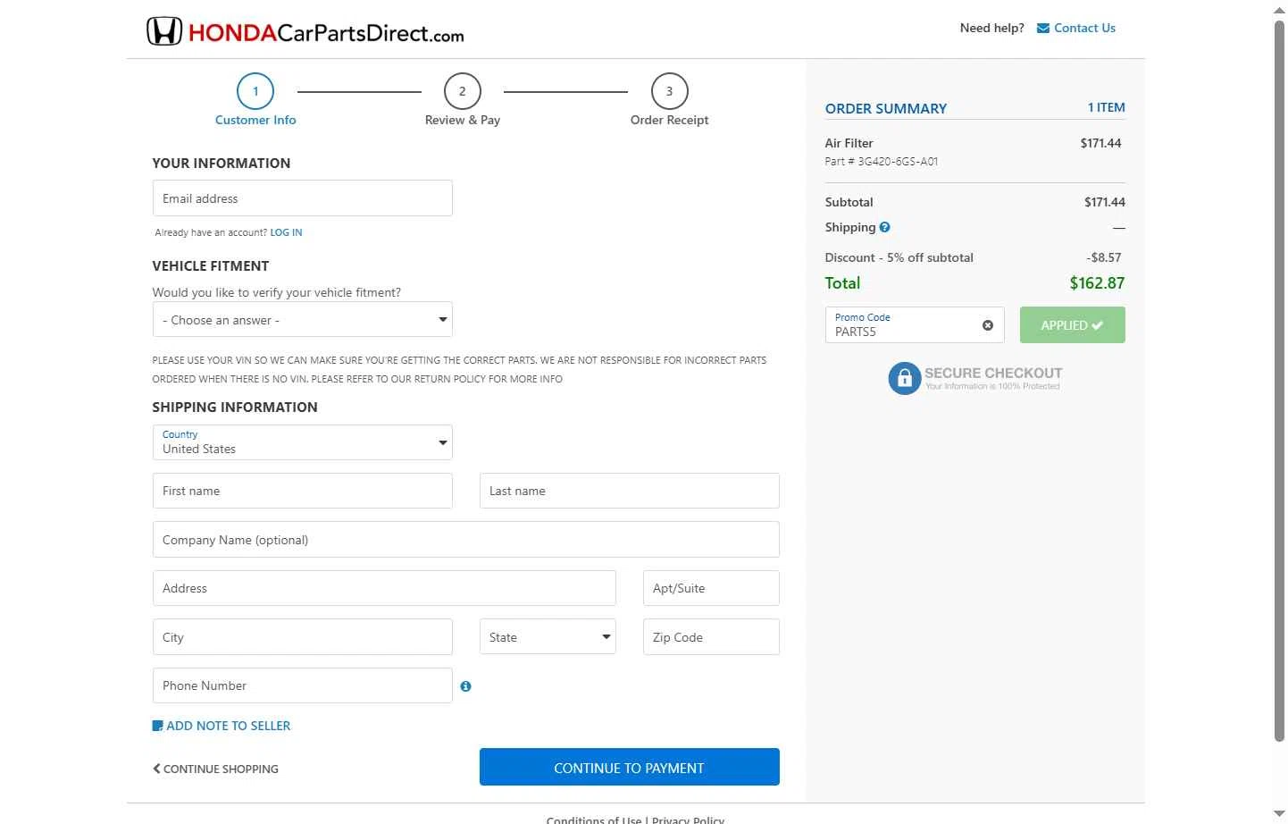Click the green Applied promo button
The height and width of the screenshot is (824, 1288).
(x=1072, y=325)
